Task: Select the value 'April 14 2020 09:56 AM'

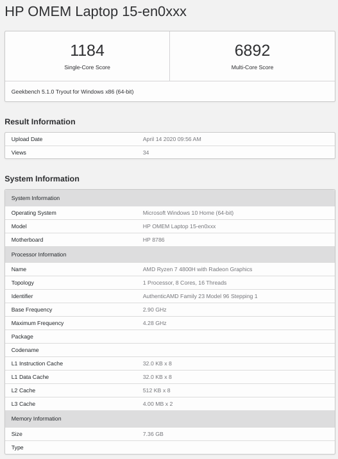Action: (x=172, y=139)
